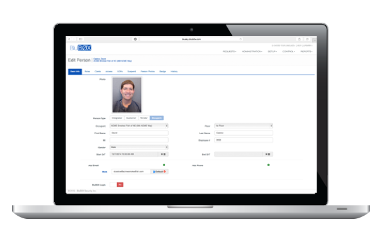
Task: Expand the Requests menu
Action: point(229,52)
